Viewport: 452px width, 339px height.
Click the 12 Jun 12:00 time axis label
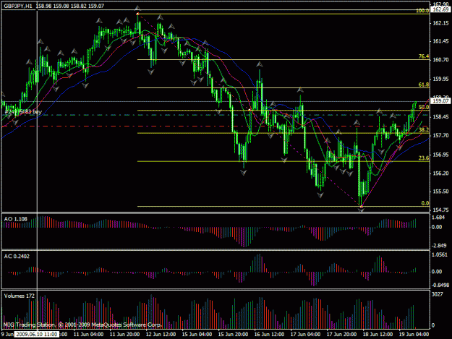pos(161,335)
